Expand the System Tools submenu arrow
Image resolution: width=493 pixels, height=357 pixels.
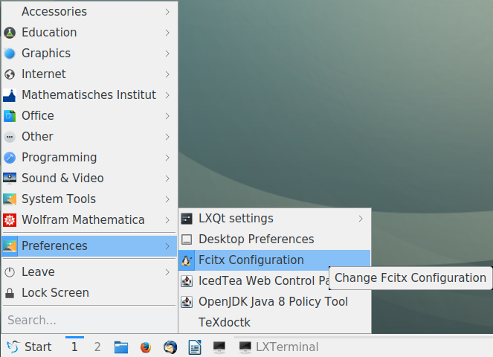point(167,199)
